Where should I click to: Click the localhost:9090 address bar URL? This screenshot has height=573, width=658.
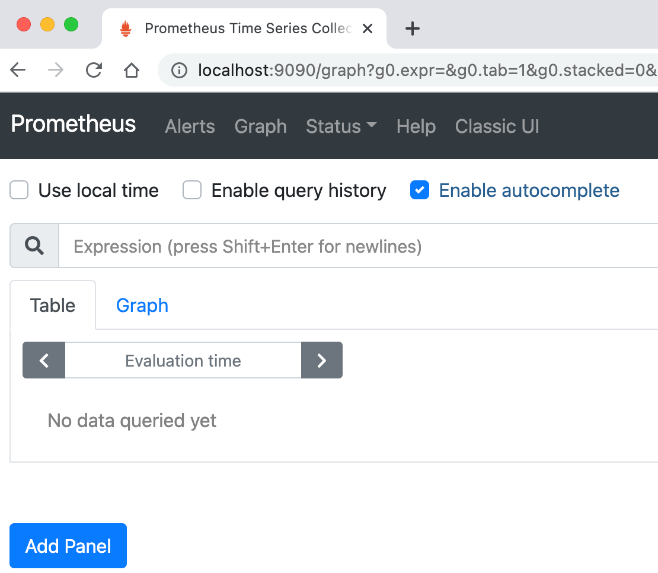point(427,70)
